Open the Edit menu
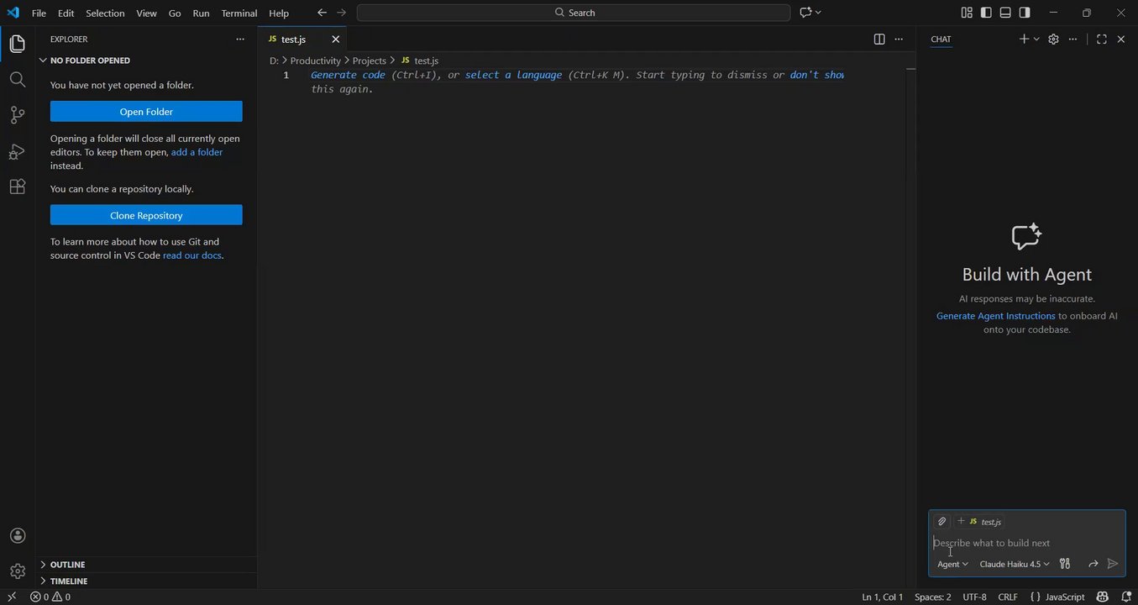 coord(66,13)
